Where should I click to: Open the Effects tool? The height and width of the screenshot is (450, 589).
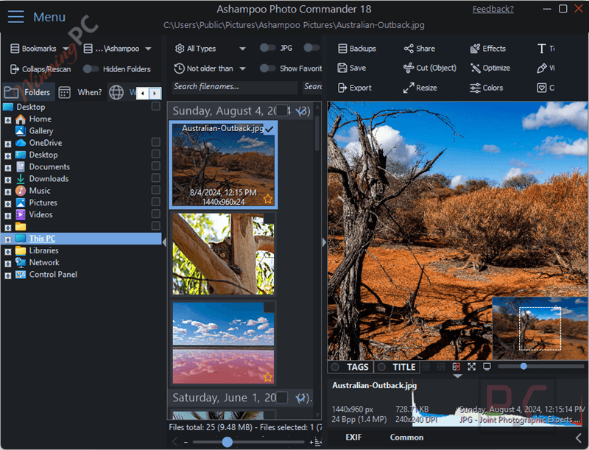(487, 49)
